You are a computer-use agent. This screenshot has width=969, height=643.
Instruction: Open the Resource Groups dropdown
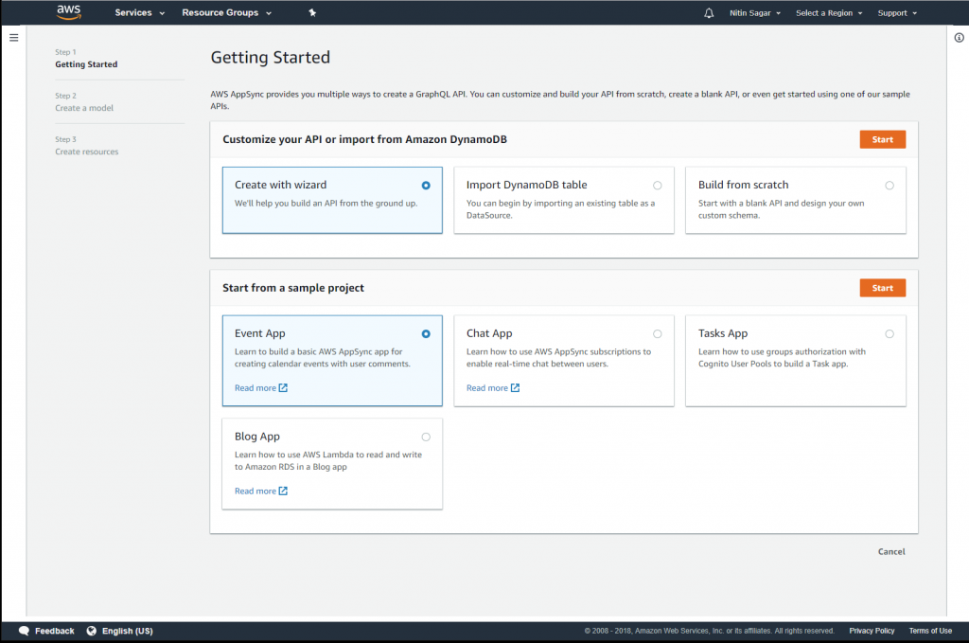[226, 13]
